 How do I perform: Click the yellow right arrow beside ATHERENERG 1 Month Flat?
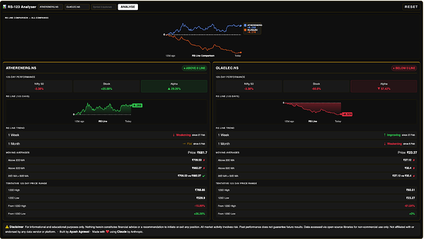click(184, 144)
